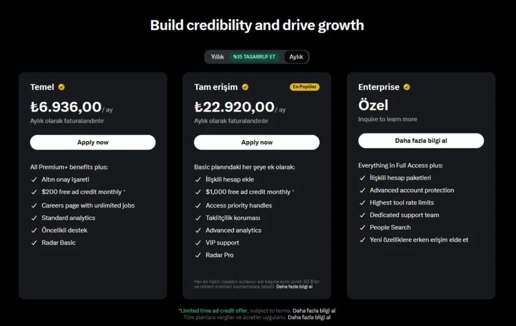Click the gold badge next to Tam erişim
516x326 pixels.
245,87
